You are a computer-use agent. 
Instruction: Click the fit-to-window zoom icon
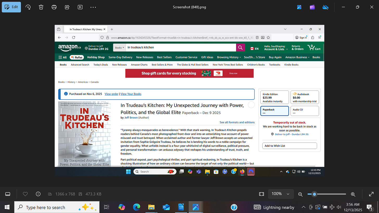tap(262, 194)
